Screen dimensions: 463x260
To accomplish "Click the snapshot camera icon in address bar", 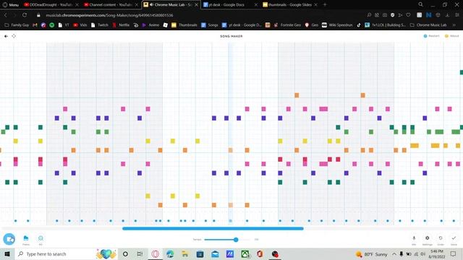I will 385,15.
